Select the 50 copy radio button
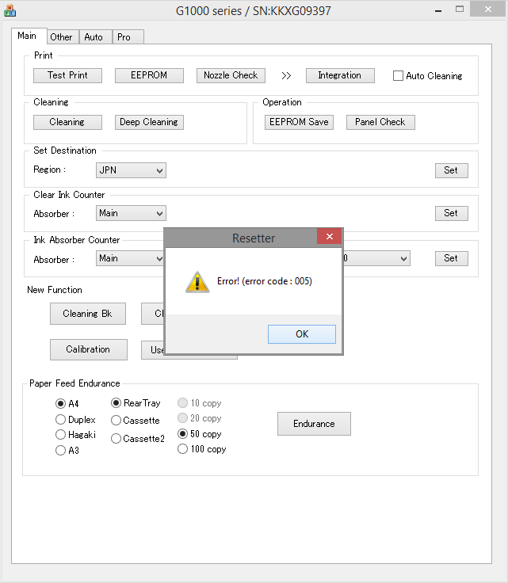This screenshot has width=508, height=583. [x=182, y=434]
